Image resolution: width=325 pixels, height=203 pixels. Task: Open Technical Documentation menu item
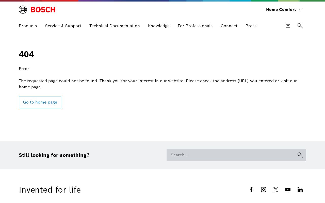point(115,26)
